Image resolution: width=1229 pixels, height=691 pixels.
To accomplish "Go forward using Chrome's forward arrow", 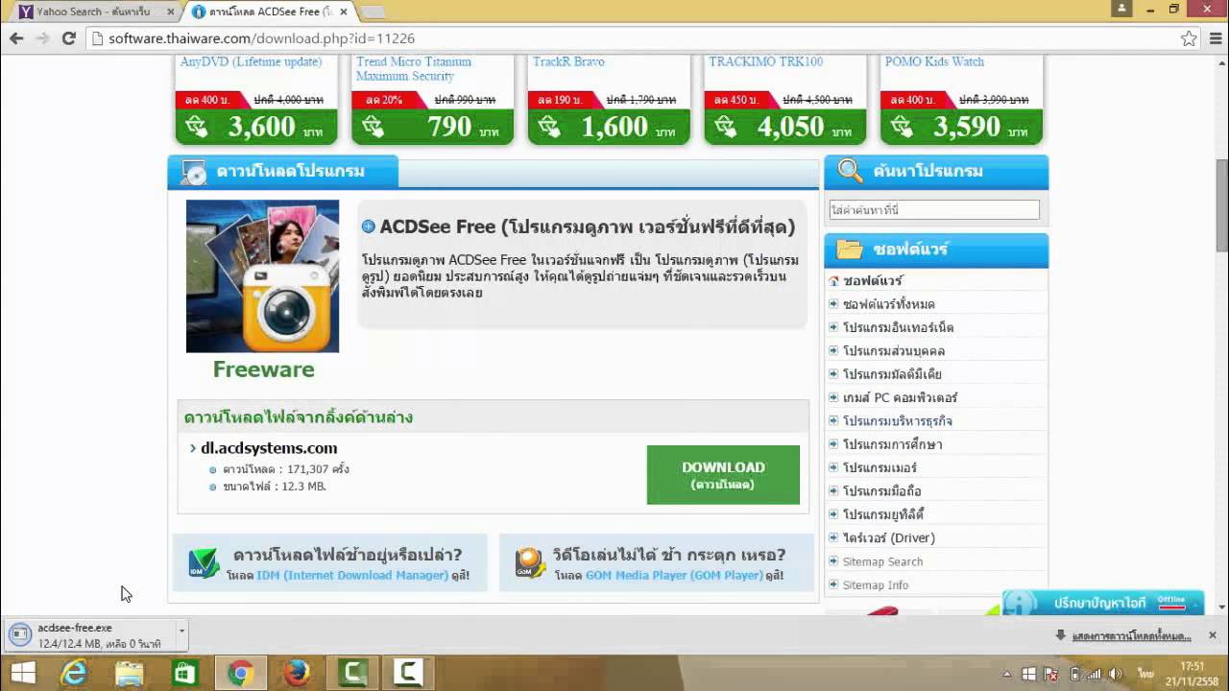I will (42, 38).
